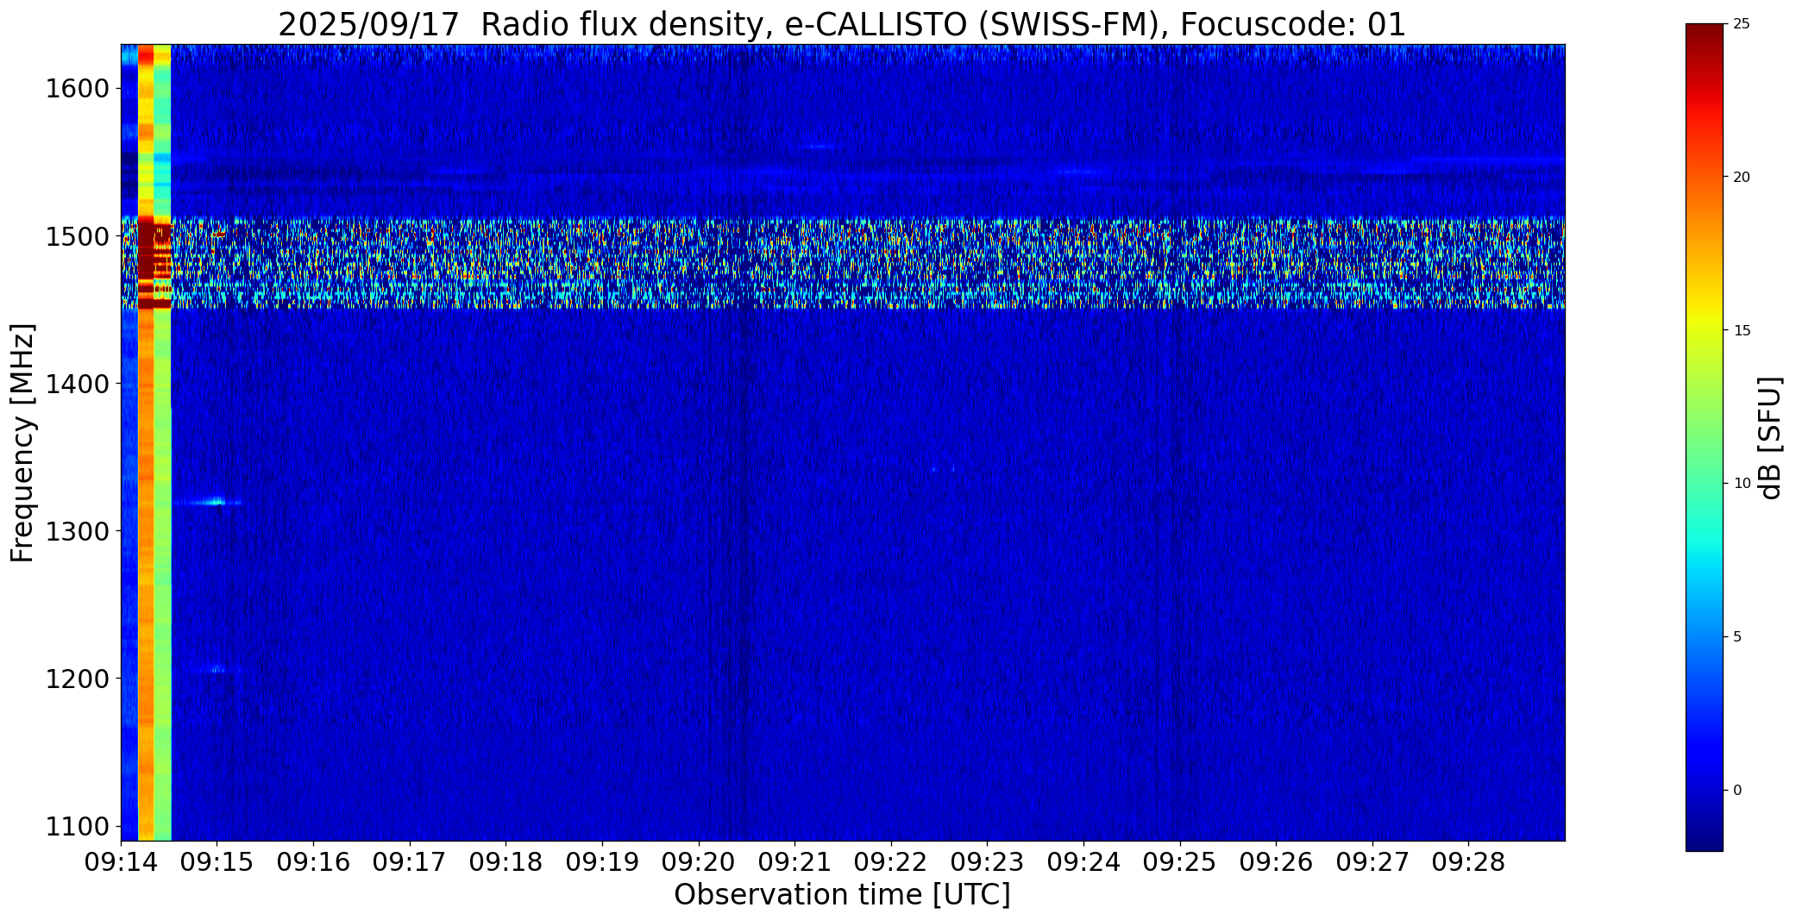This screenshot has height=920, width=1796.
Task: Click the colorbar tick label 25
Action: 1742,24
